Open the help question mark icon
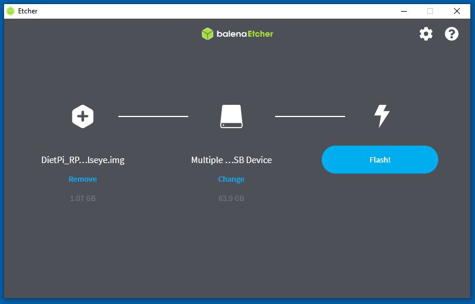Viewport: 475px width, 304px height. (x=451, y=34)
